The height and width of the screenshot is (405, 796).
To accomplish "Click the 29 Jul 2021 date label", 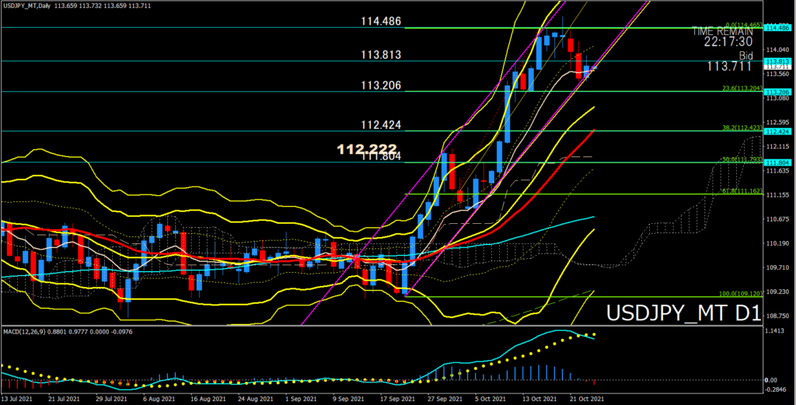I will pyautogui.click(x=111, y=400).
